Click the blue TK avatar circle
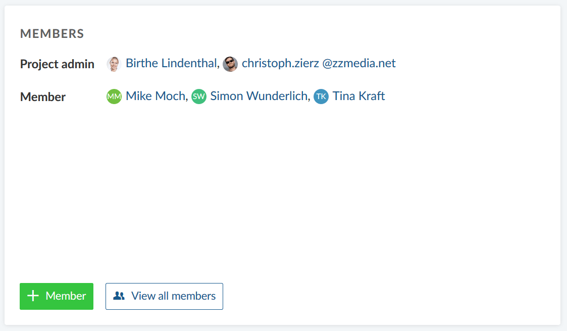 coord(321,97)
